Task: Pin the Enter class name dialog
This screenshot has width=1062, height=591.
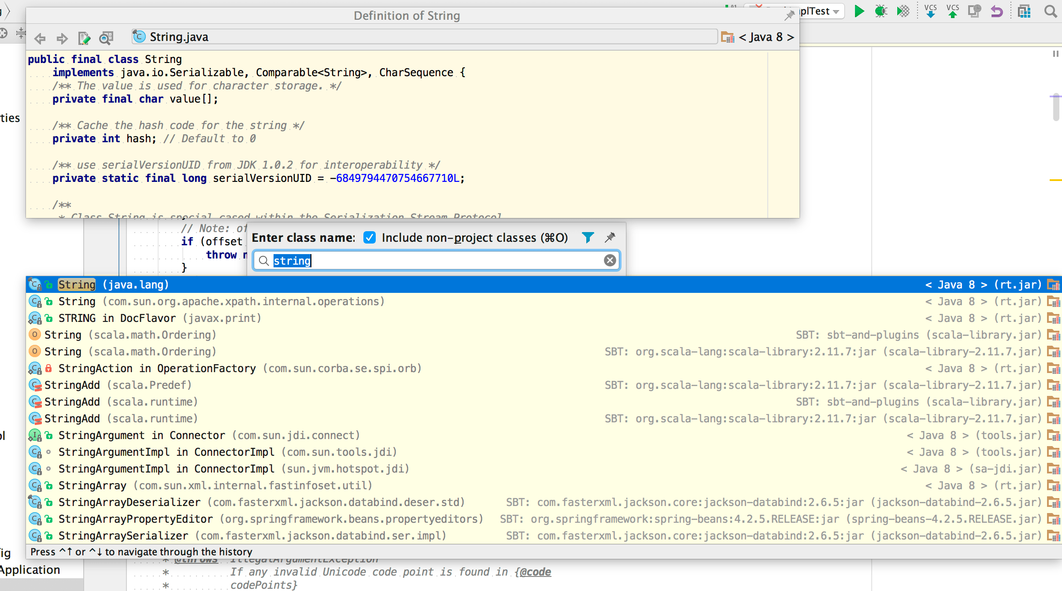Action: (x=610, y=238)
